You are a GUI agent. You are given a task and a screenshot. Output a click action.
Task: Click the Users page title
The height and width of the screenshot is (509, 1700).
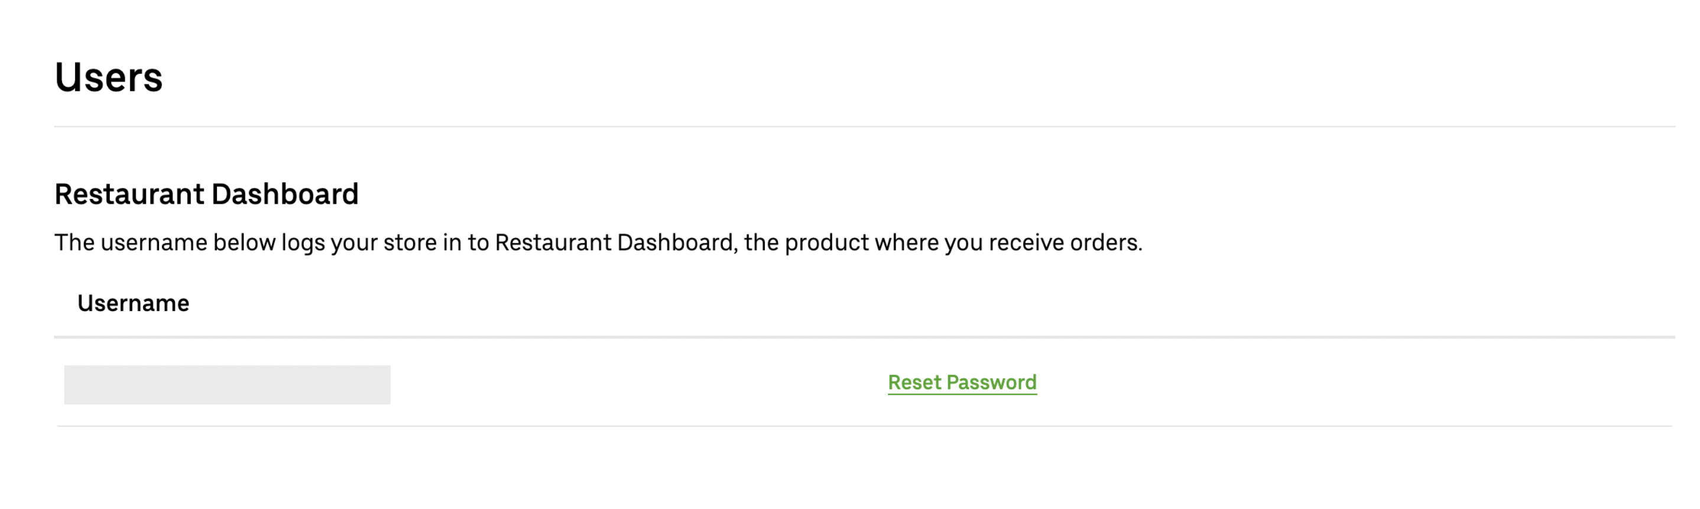[x=109, y=77]
